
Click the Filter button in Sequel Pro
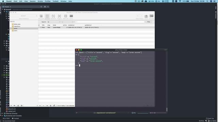149,22
